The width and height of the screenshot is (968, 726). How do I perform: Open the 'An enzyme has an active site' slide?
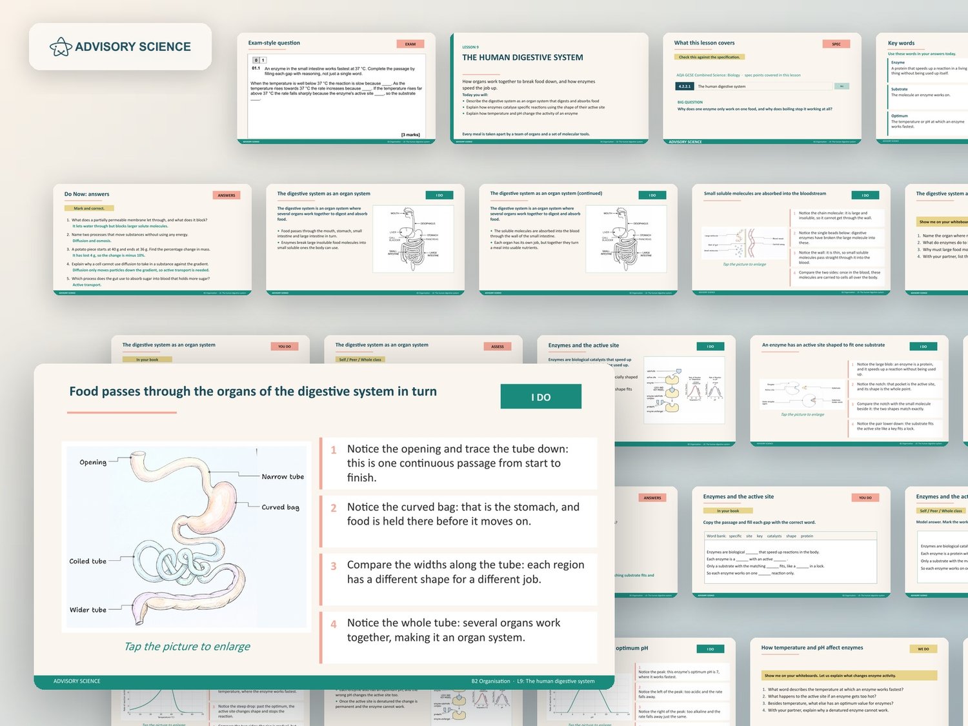click(849, 390)
